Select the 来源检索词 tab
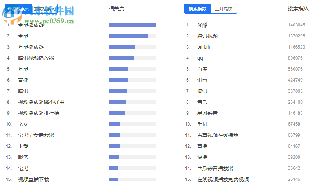 click(18, 8)
